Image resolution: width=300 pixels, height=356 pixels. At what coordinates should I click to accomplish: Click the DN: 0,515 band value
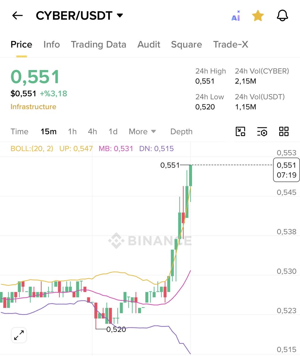(157, 149)
